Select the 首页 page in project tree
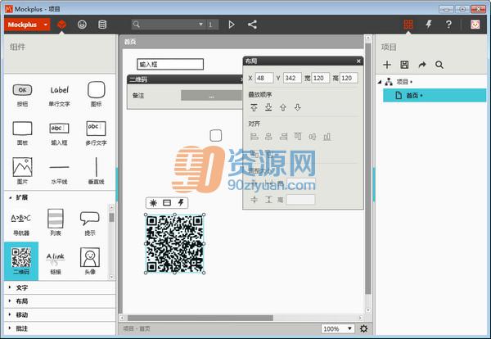Viewport: 491px width, 339px height. (435, 95)
